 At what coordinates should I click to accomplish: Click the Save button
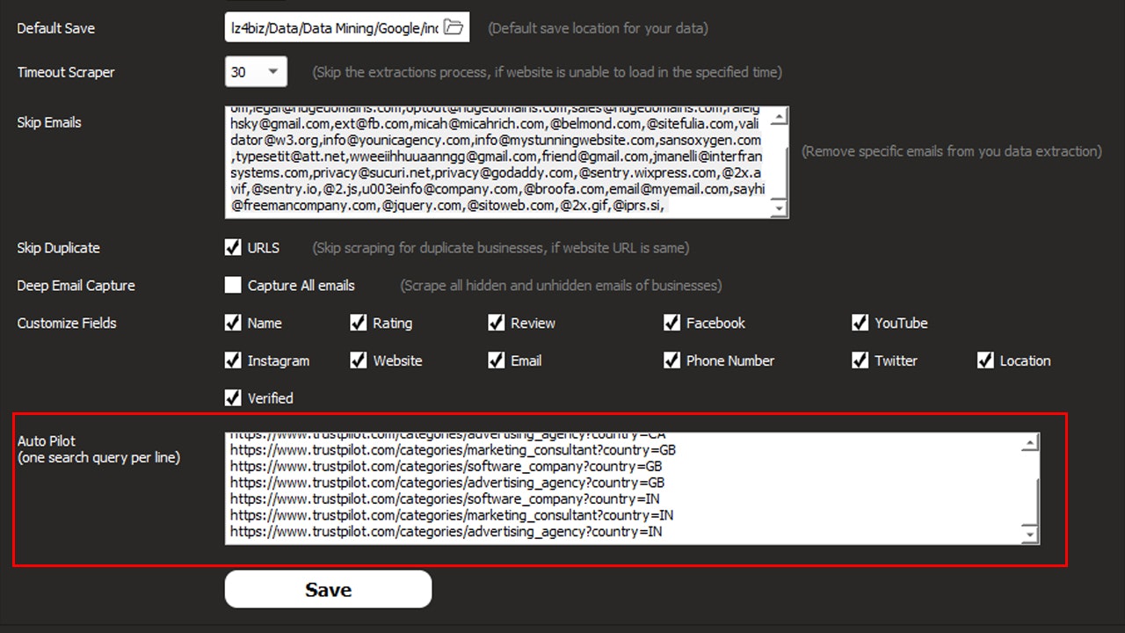(328, 589)
